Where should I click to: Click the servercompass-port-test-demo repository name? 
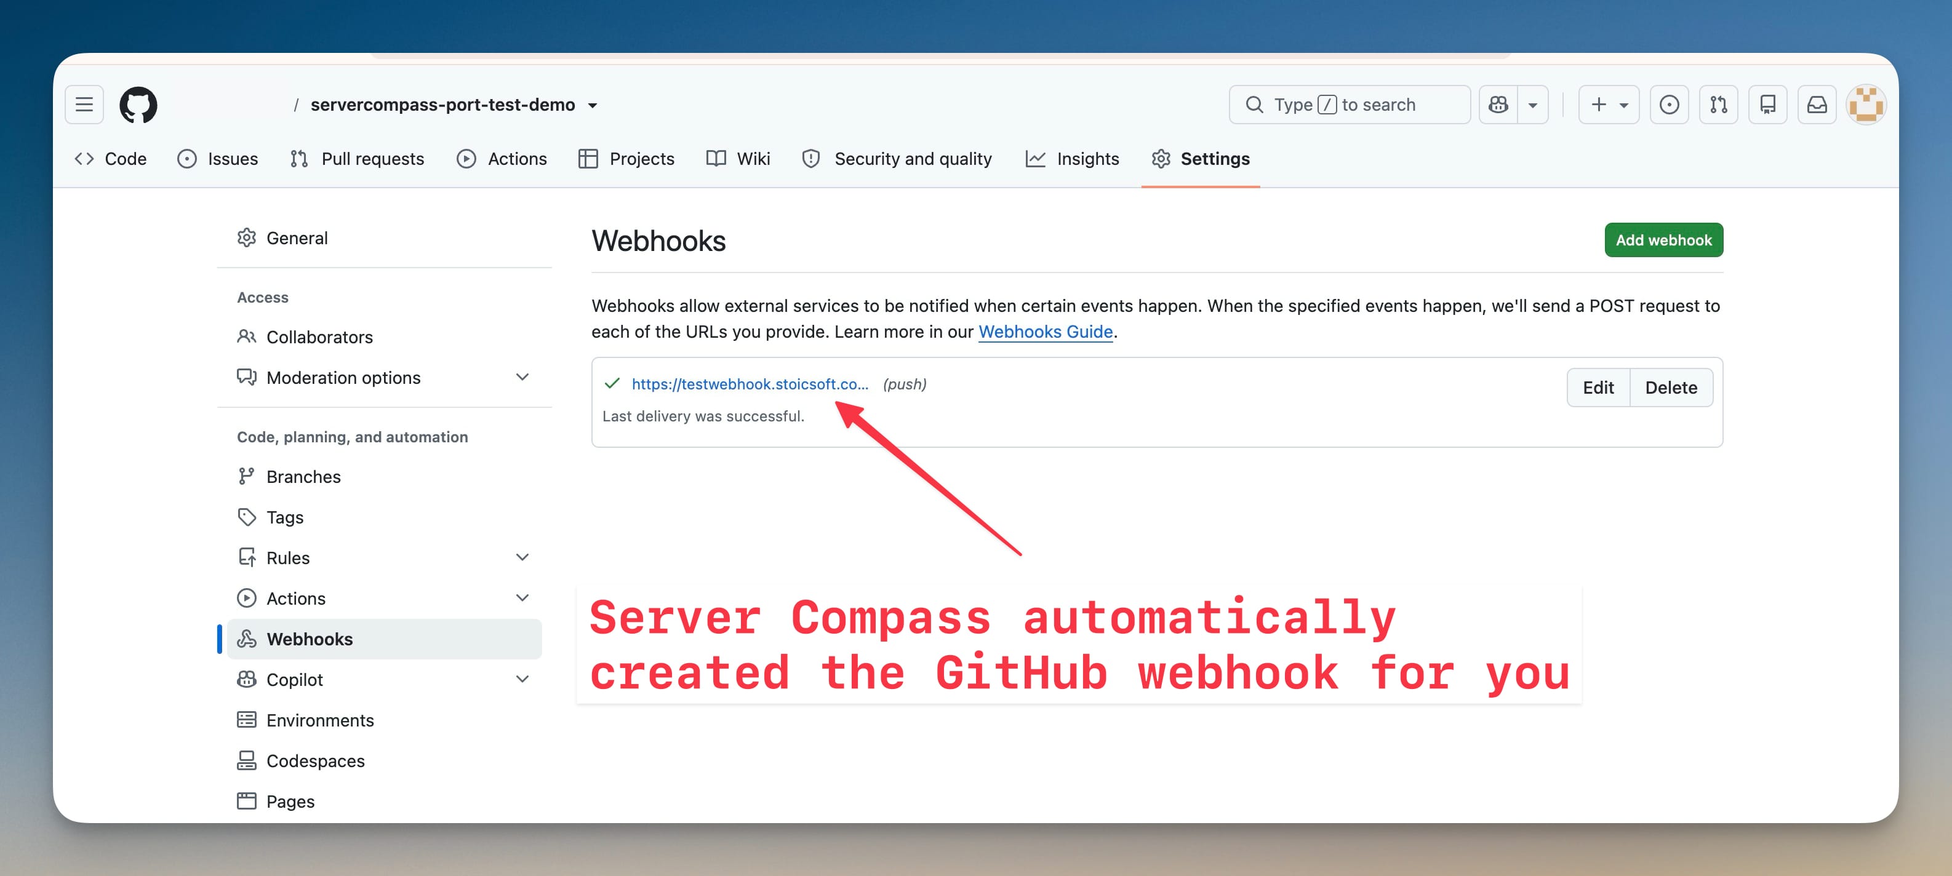pos(442,105)
